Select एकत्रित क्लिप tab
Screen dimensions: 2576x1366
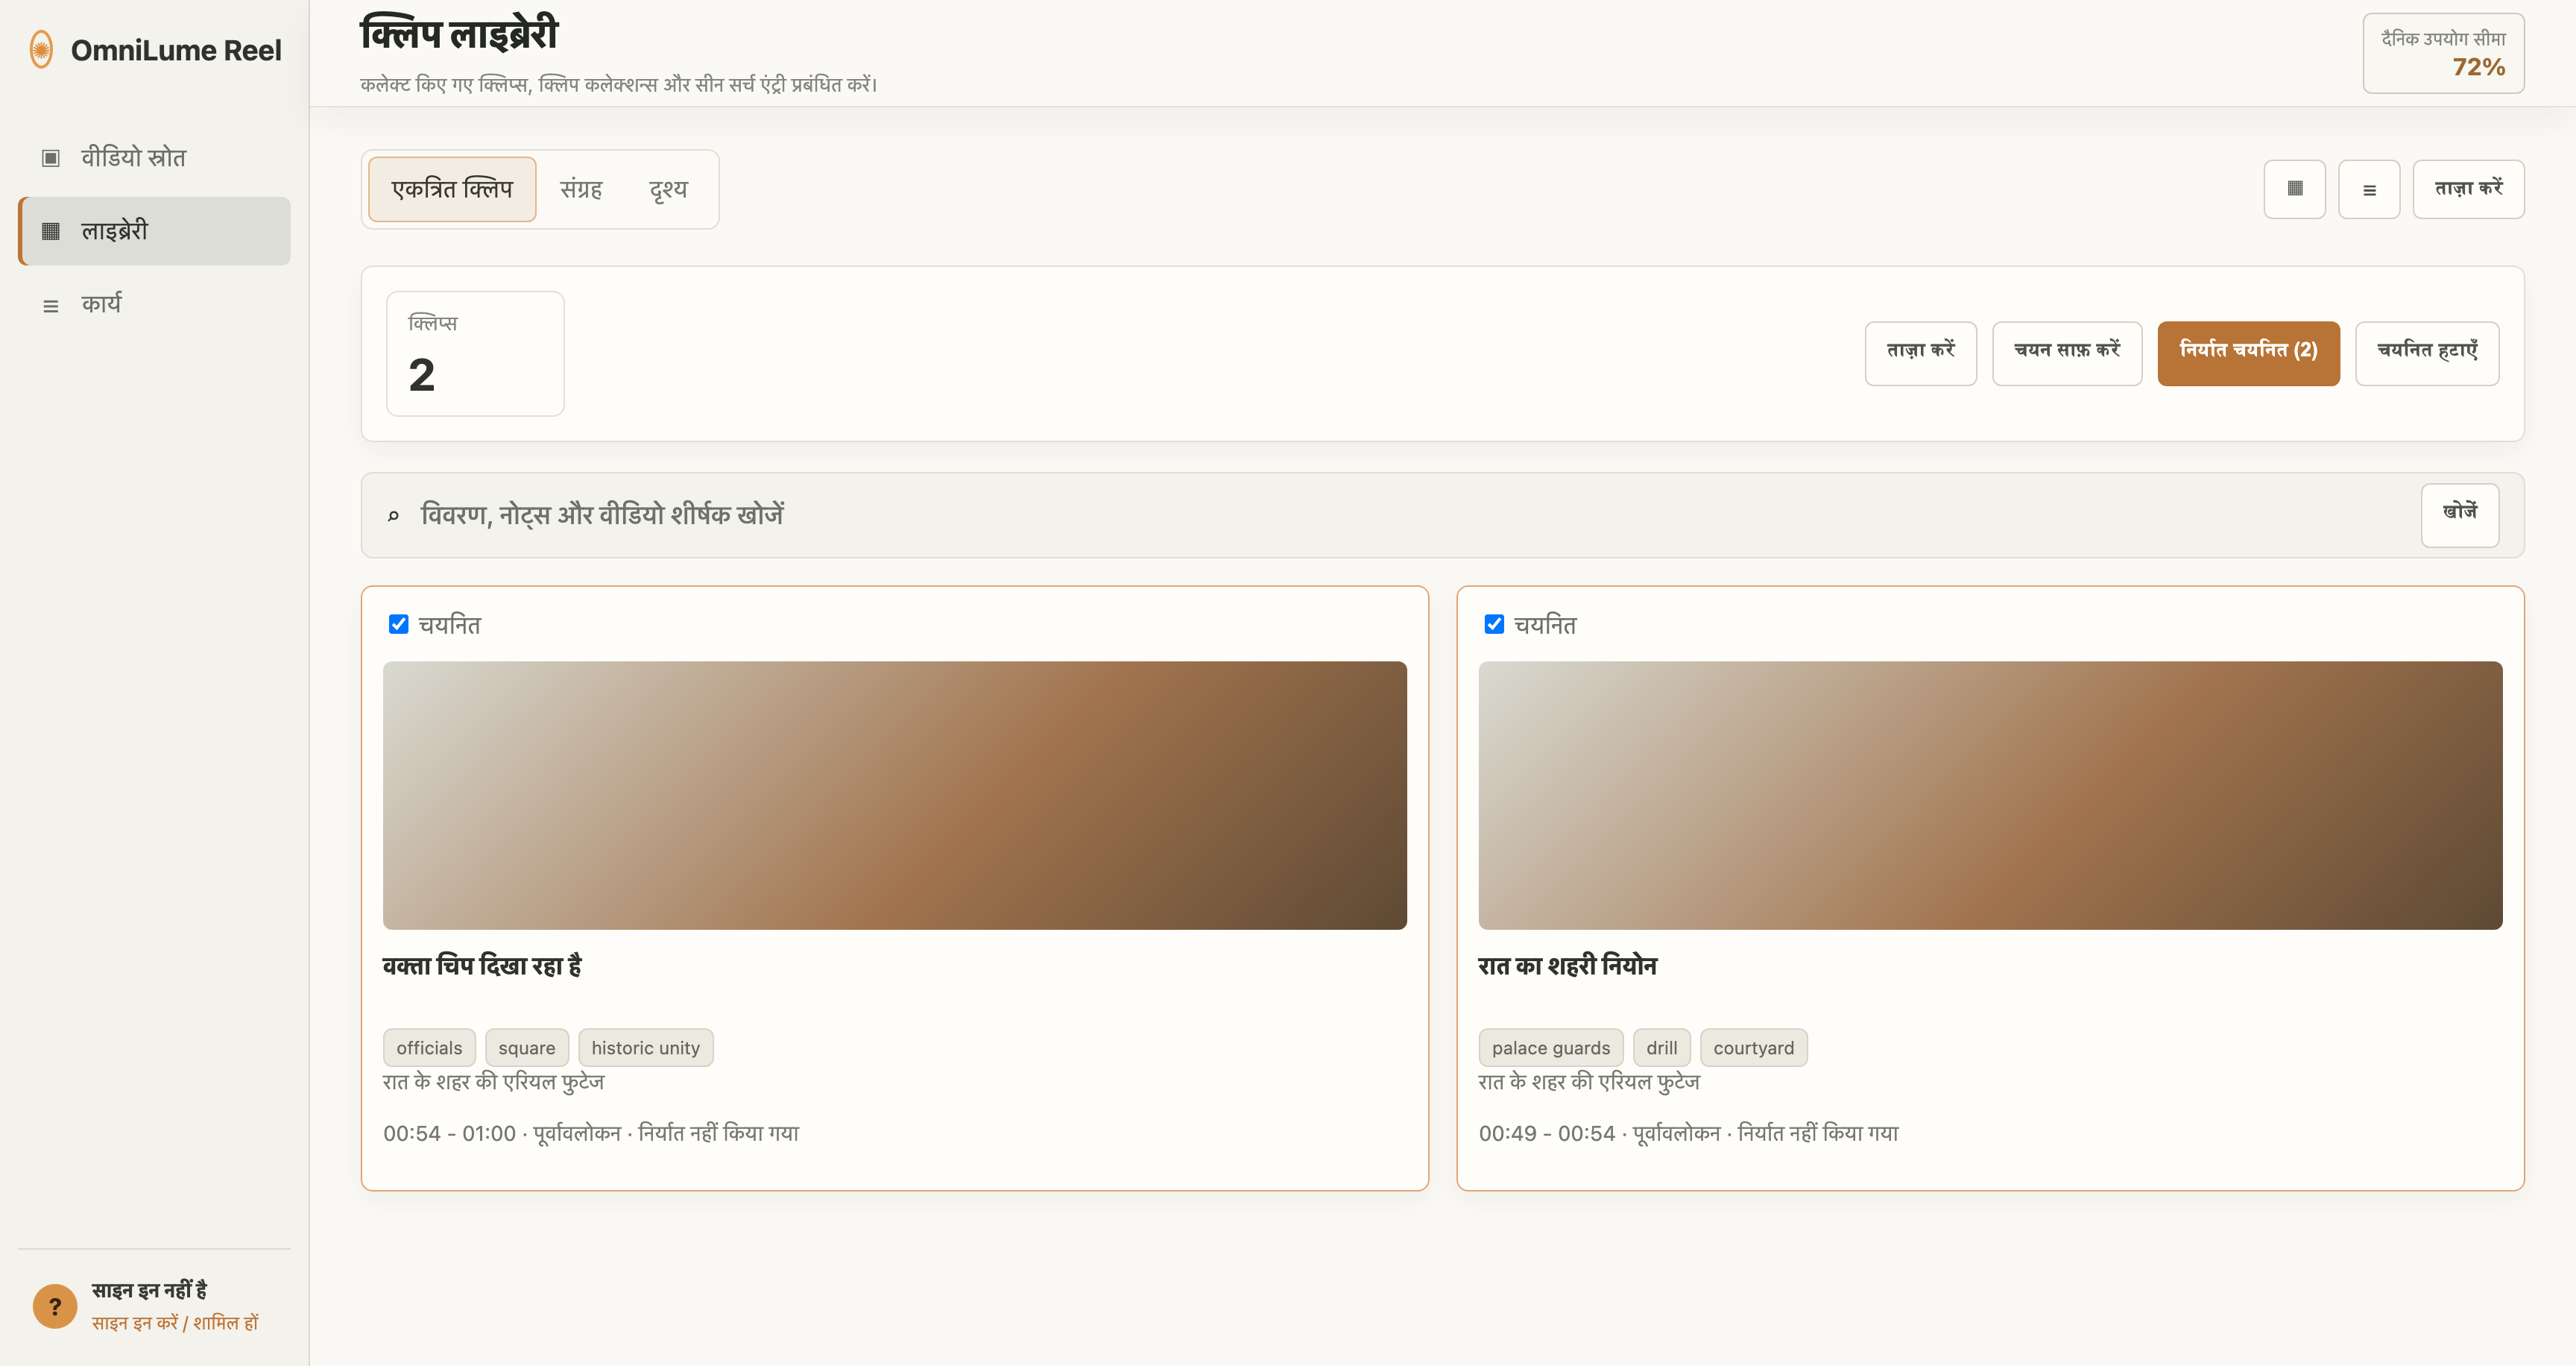[452, 189]
